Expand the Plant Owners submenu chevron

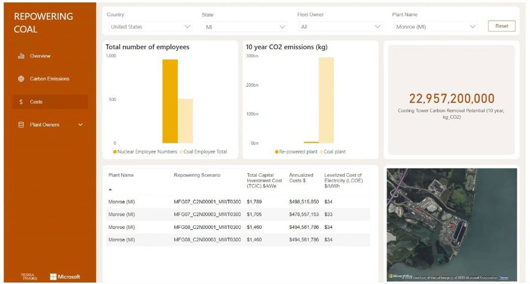pos(80,125)
